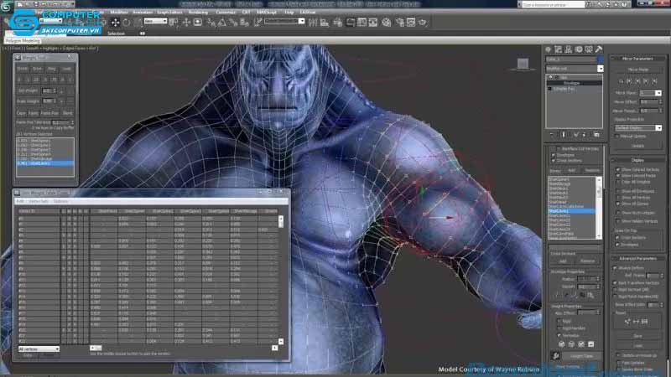Select the Move transform tool

point(115,23)
